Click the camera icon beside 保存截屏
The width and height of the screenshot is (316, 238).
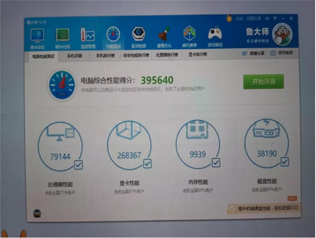click(273, 53)
